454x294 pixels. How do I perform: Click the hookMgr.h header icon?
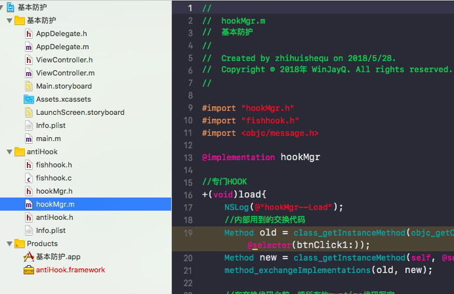[x=29, y=191]
